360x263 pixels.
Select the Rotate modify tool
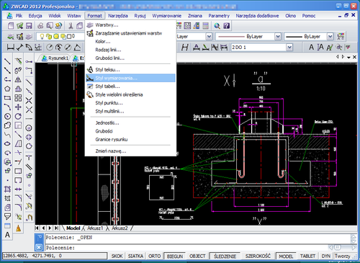18,117
